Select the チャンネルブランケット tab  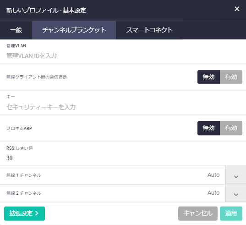click(x=74, y=30)
